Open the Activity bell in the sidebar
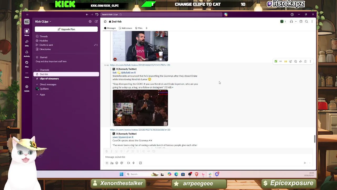Screen dimensions: 337x190 coord(27,53)
